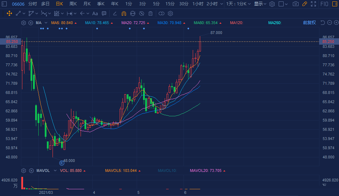Click the sync drawings icon
Image resolution: width=339 pixels, height=196 pixels.
click(133, 13)
